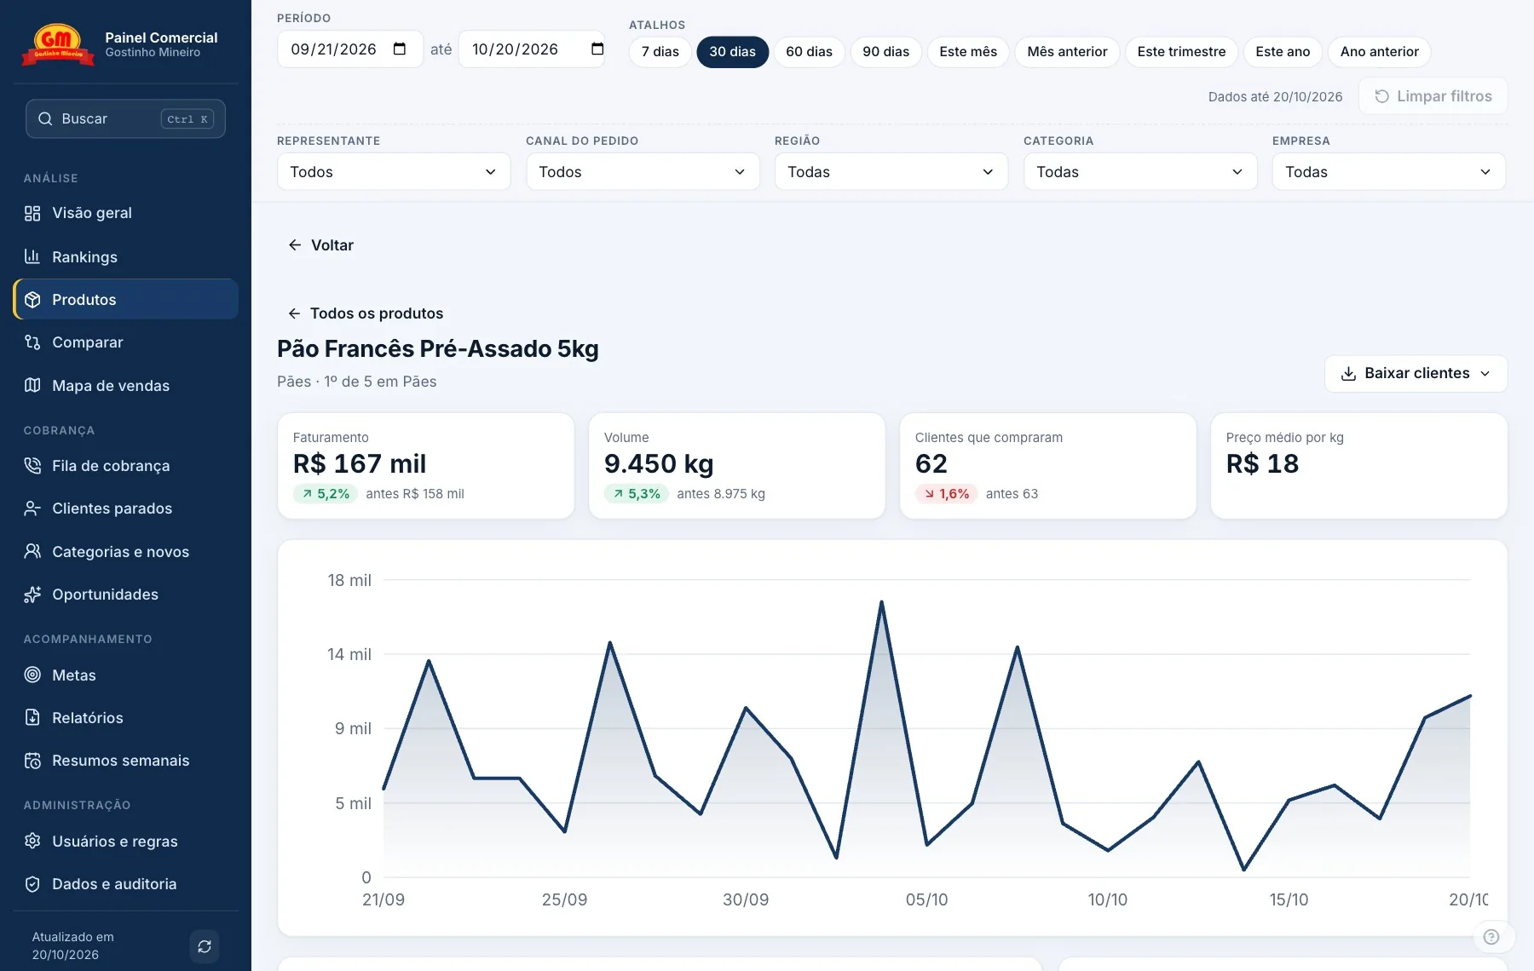1534x971 pixels.
Task: Open the Categoria dropdown
Action: coord(1140,172)
